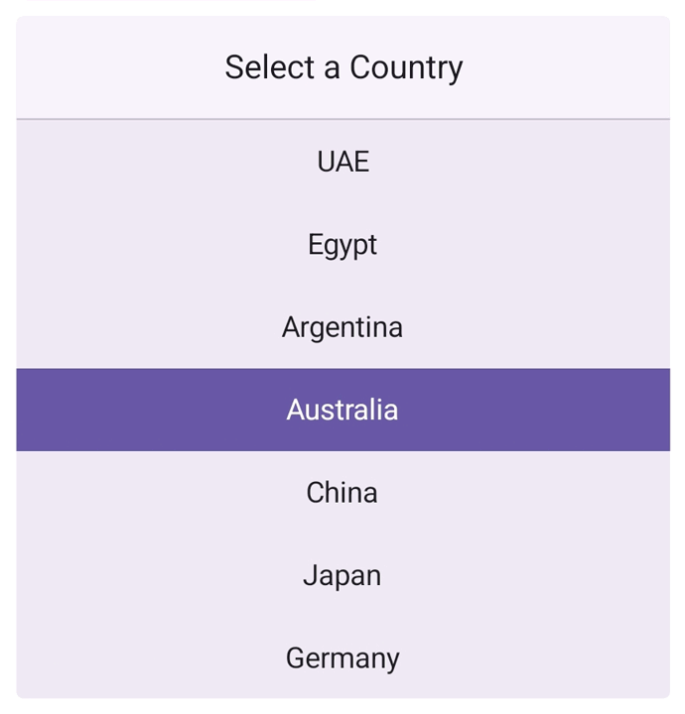Select the highlighted Australia option

point(342,410)
